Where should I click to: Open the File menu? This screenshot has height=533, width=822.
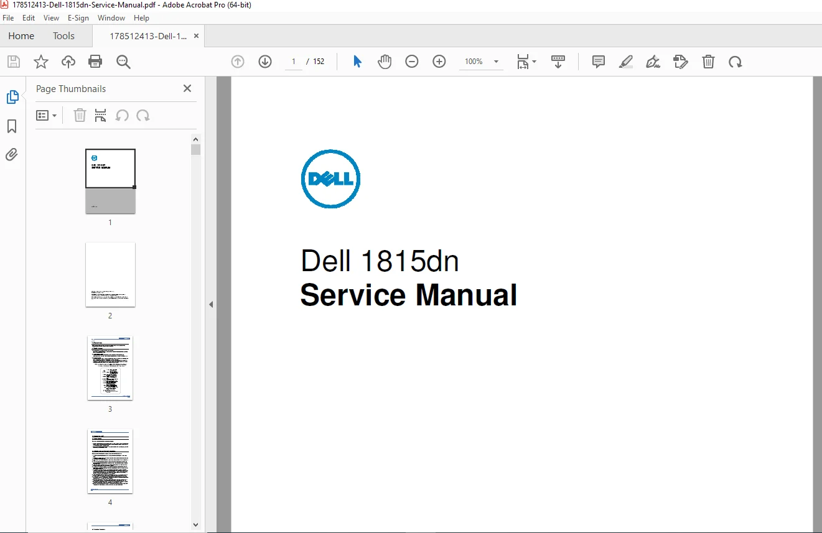8,18
